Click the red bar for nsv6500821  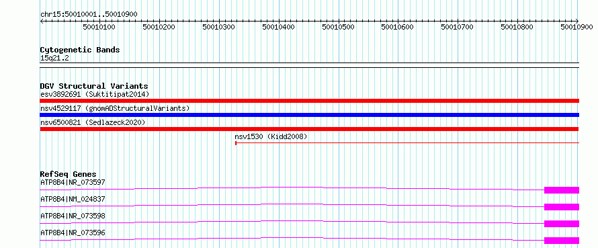310,129
